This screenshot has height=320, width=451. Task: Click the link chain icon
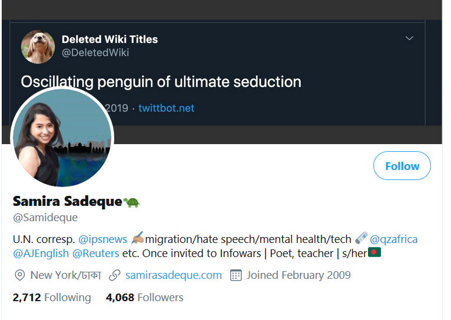[x=114, y=275]
